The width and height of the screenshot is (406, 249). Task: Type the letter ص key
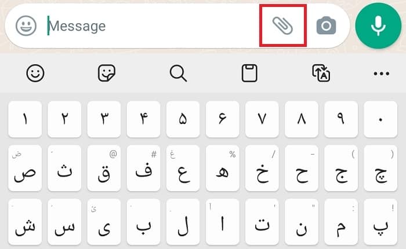[x=24, y=169]
